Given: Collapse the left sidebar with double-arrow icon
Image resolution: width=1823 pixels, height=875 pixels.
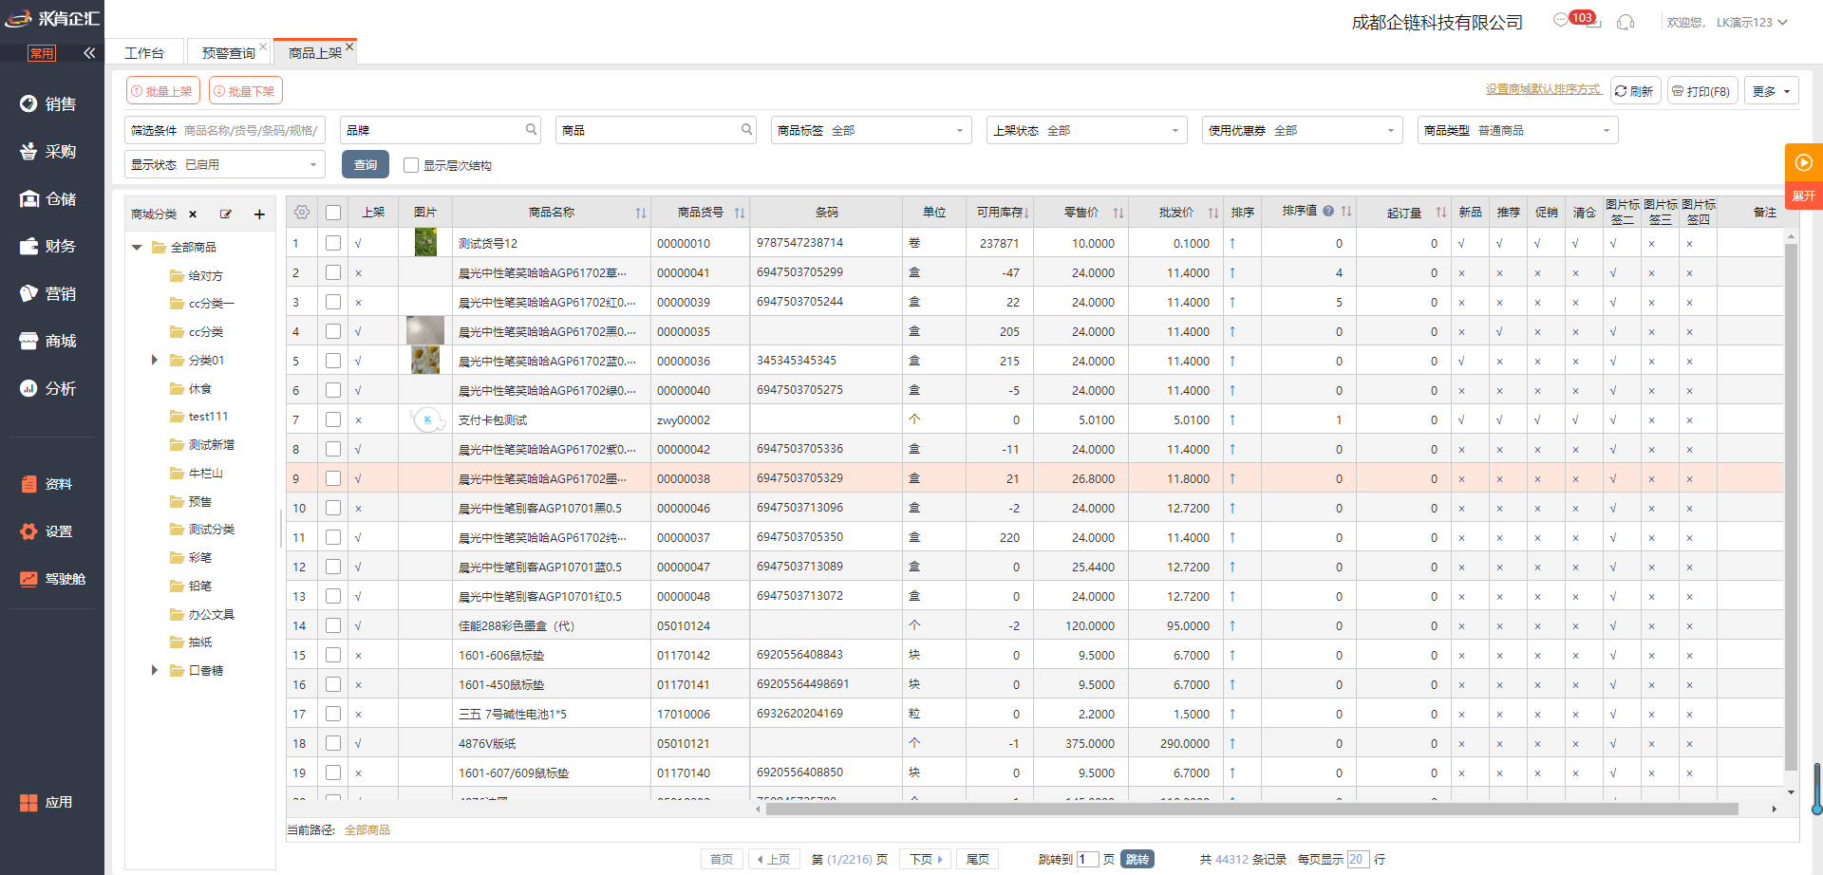Looking at the screenshot, I should click(89, 53).
